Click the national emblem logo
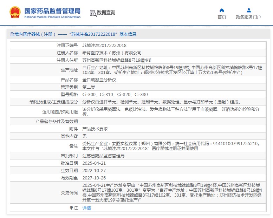Image resolution: width=273 pixels, height=218 pixels. coord(15,13)
